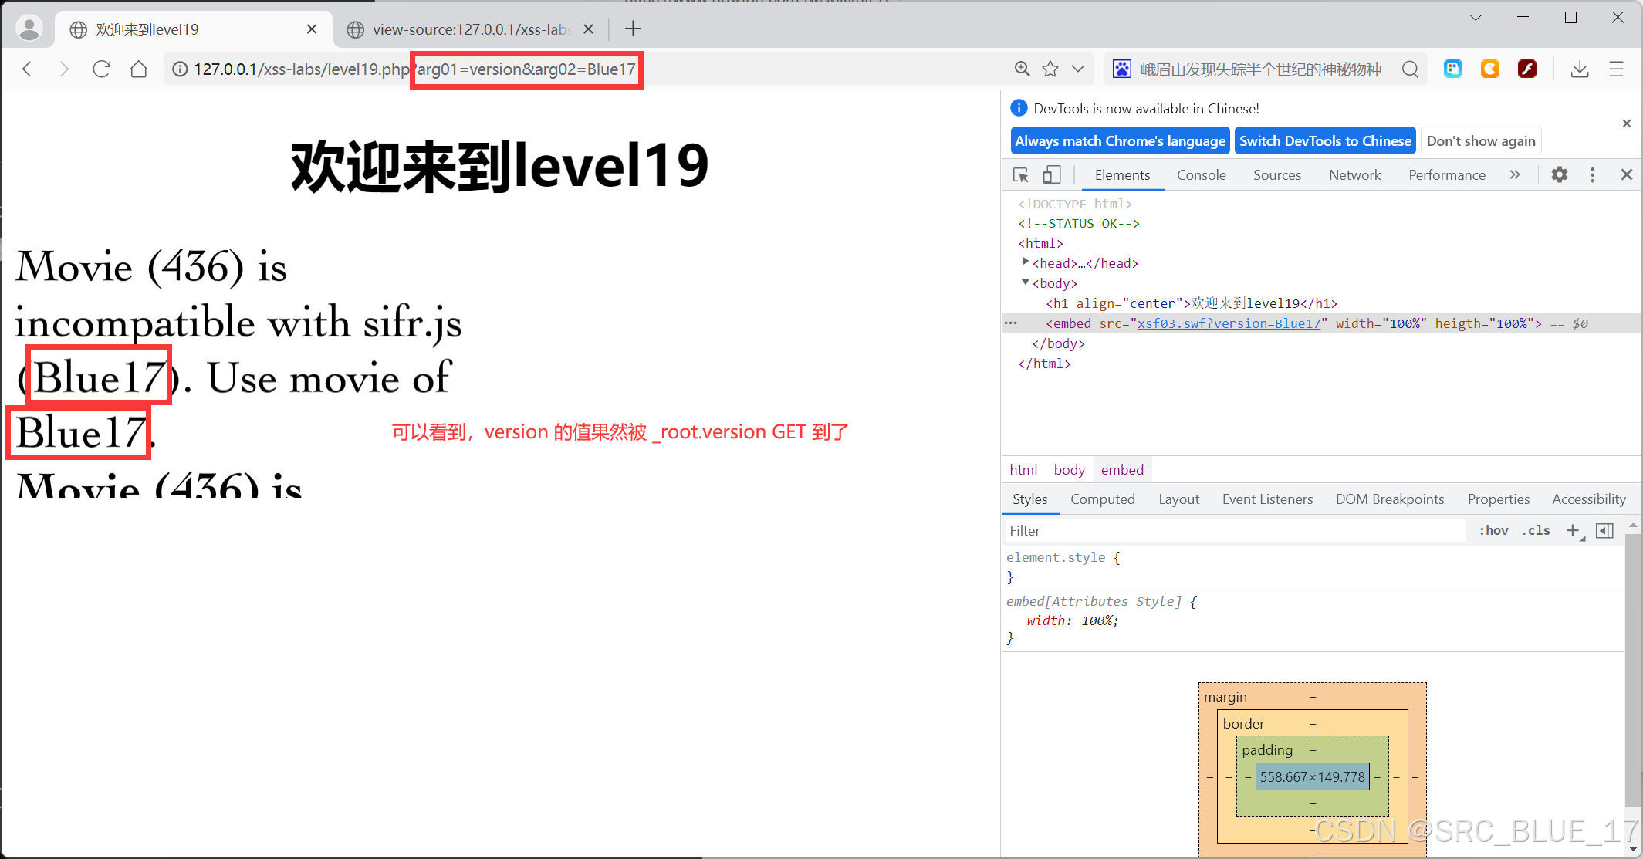Bookmark this page with the star icon
1643x859 pixels.
[1050, 69]
